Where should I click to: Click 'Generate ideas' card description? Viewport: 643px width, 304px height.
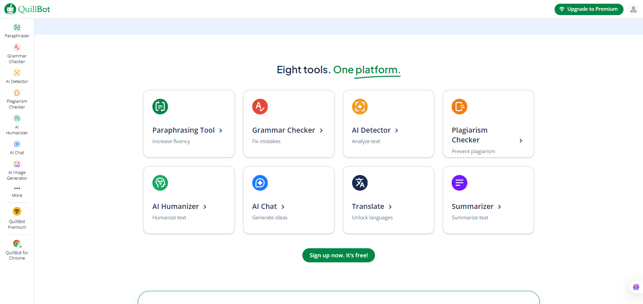coord(270,218)
